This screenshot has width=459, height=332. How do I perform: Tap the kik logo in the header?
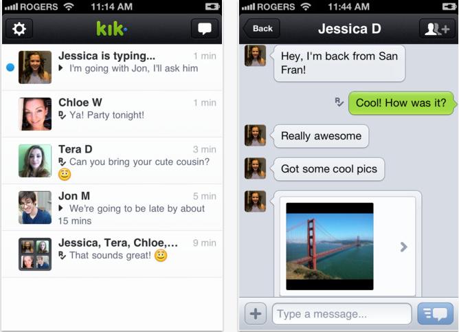[x=112, y=29]
